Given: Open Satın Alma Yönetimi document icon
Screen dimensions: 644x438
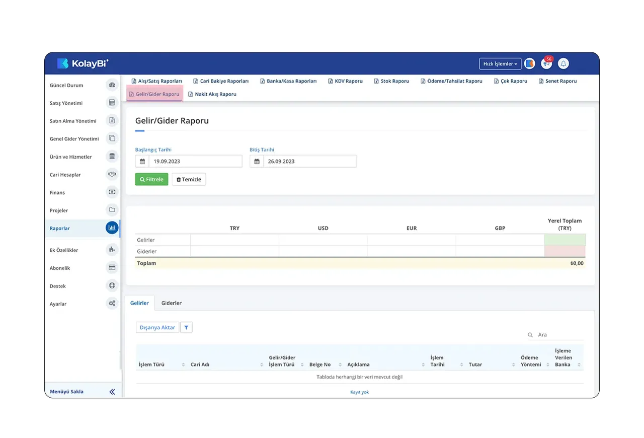Looking at the screenshot, I should click(x=112, y=121).
